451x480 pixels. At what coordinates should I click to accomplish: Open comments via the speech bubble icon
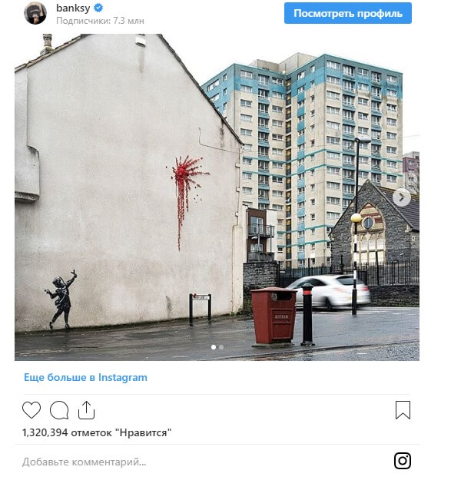coord(59,410)
